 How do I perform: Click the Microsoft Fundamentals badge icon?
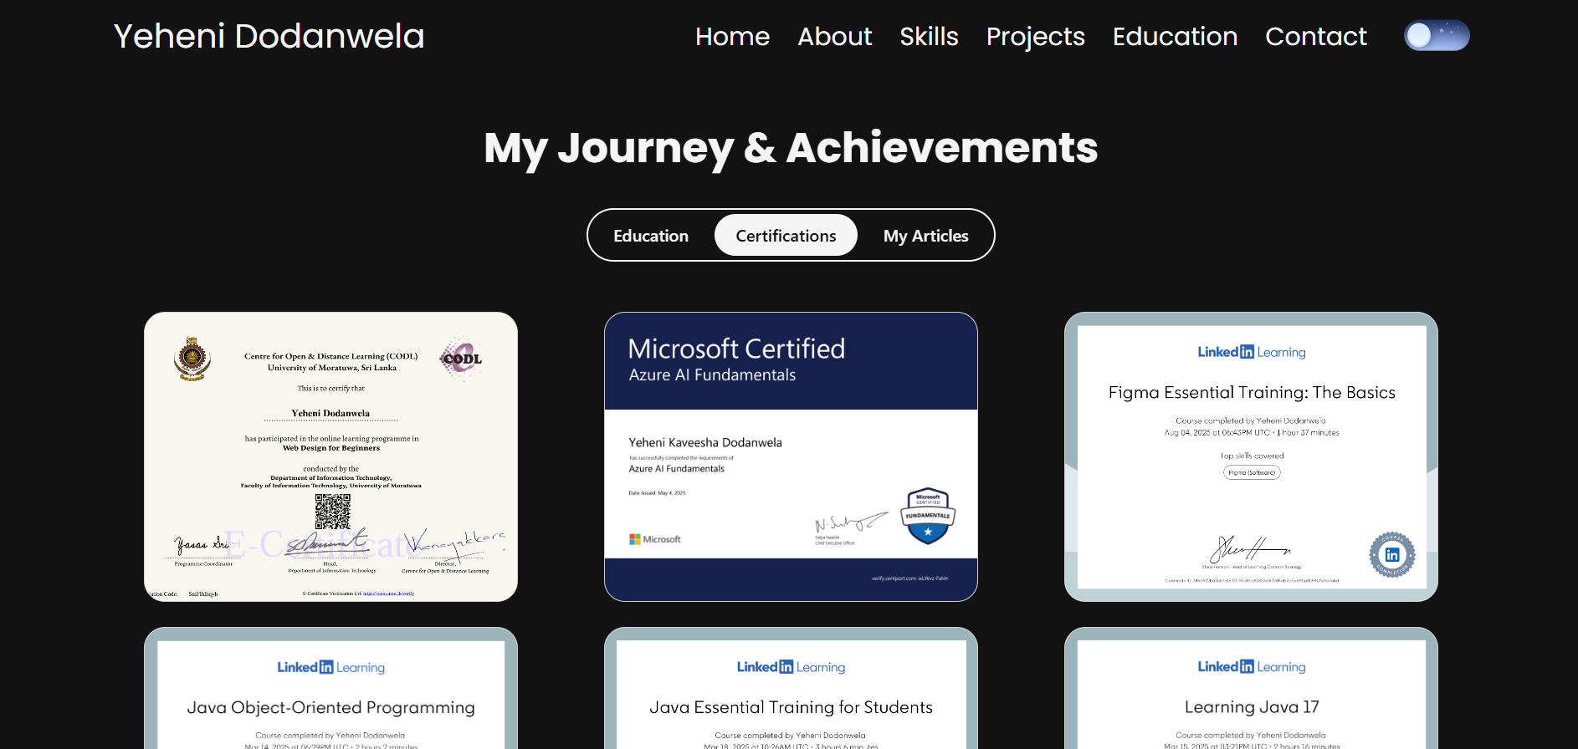click(928, 516)
